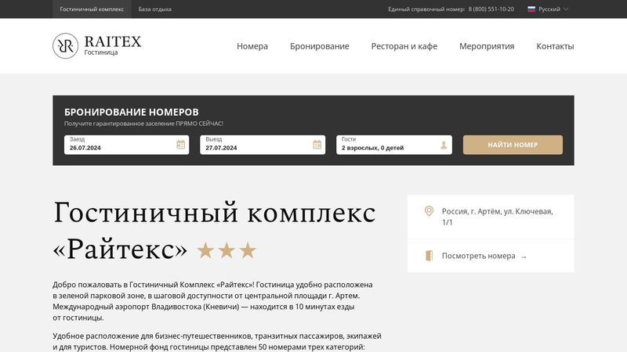Click the guests person icon
Image resolution: width=627 pixels, height=352 pixels.
tap(444, 145)
